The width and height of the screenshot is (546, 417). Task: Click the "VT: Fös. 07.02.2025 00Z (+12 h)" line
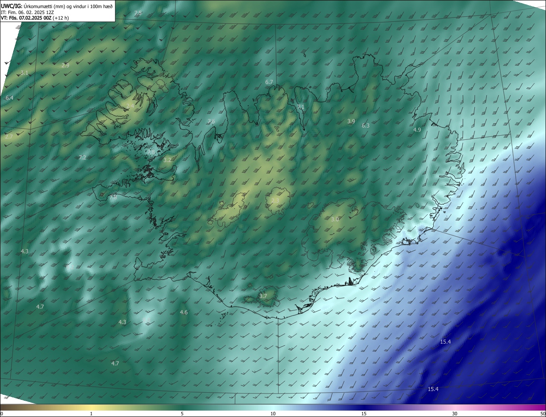[x=35, y=18]
